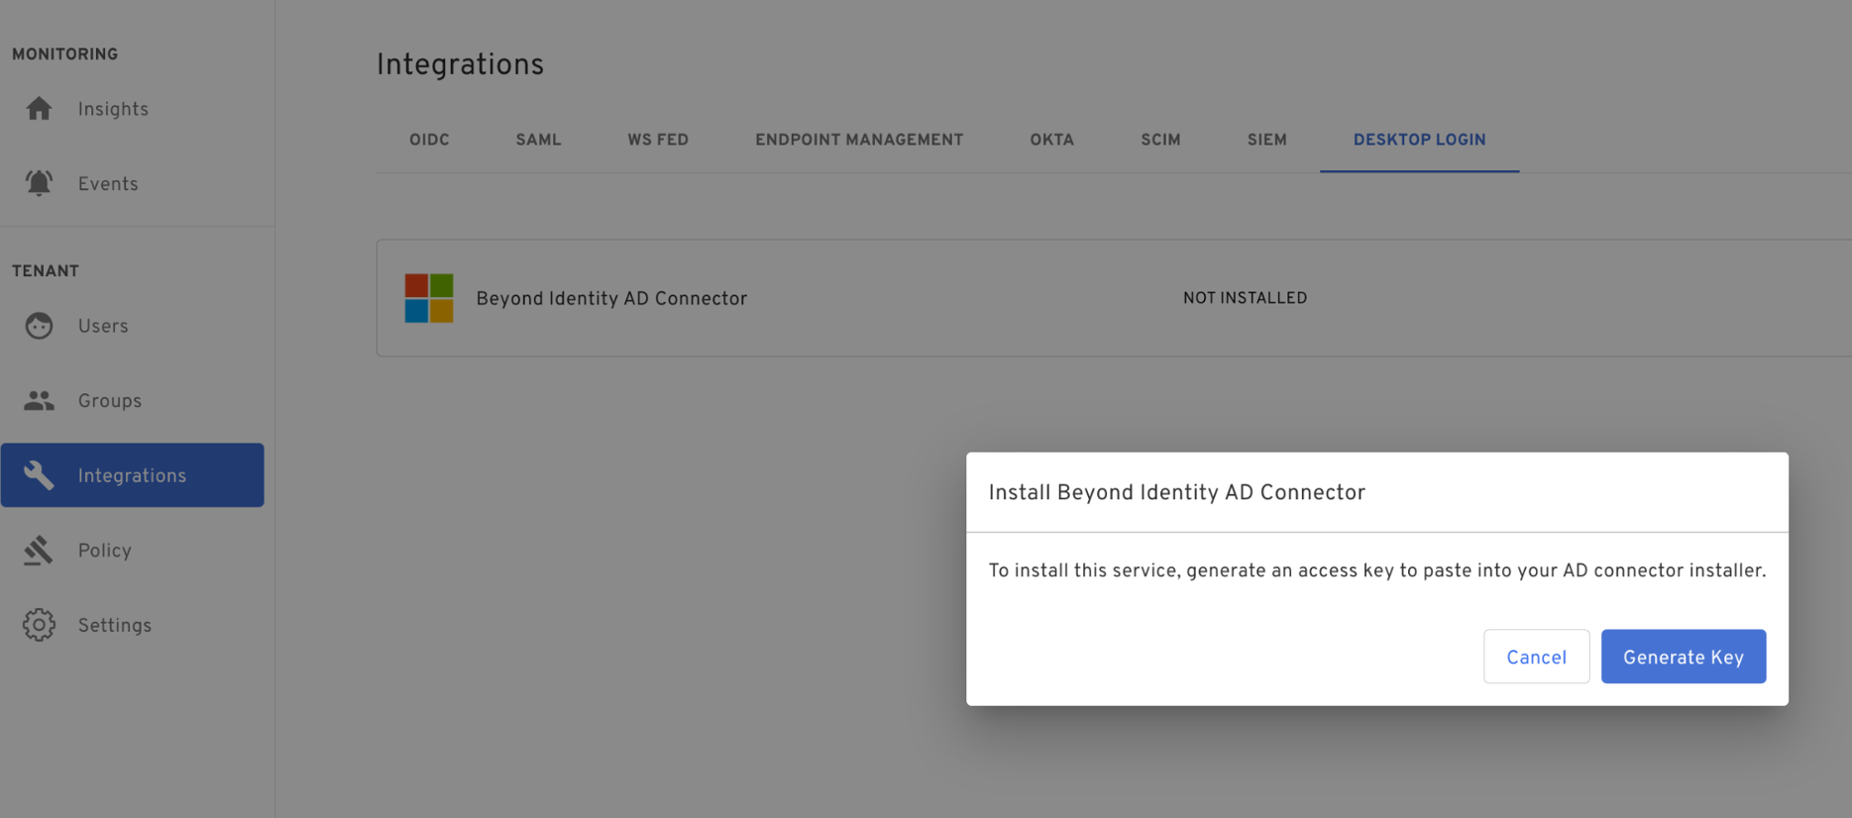Click the Insights home icon
The image size is (1852, 818).
tap(39, 108)
